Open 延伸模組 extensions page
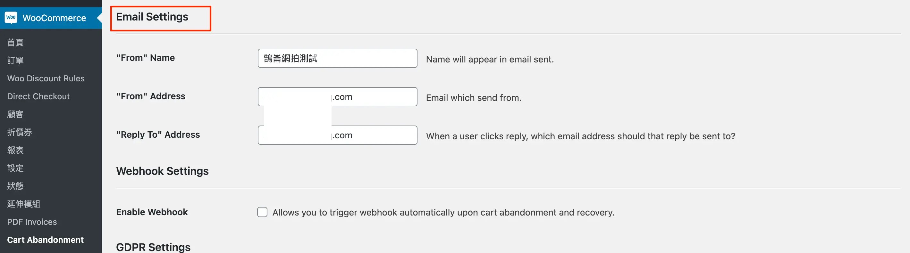Screen dimensions: 910x253 coord(24,204)
